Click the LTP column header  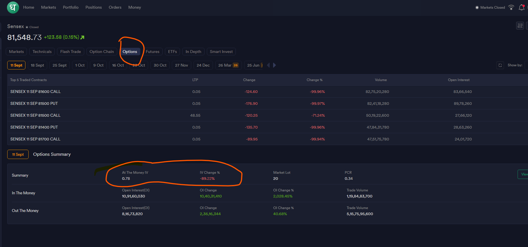click(x=195, y=80)
